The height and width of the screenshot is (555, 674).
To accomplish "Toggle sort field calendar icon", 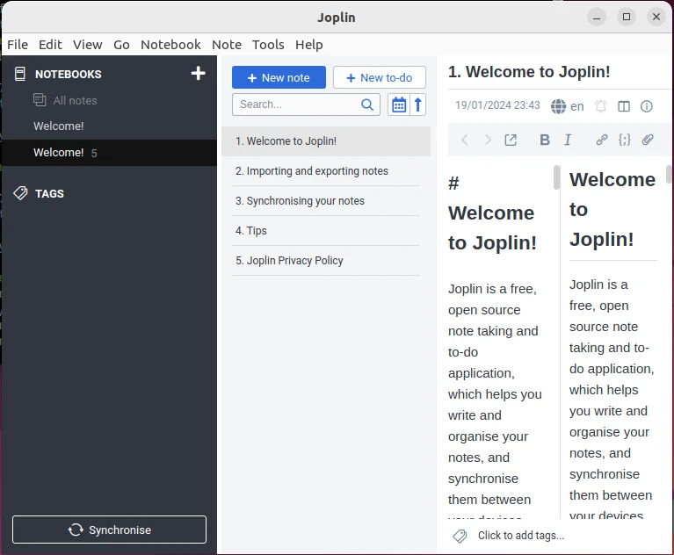I will (x=399, y=105).
